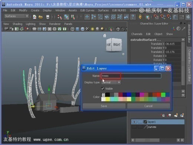
Task: Enable use all lights yellow sphere icon
Action: (x=92, y=29)
